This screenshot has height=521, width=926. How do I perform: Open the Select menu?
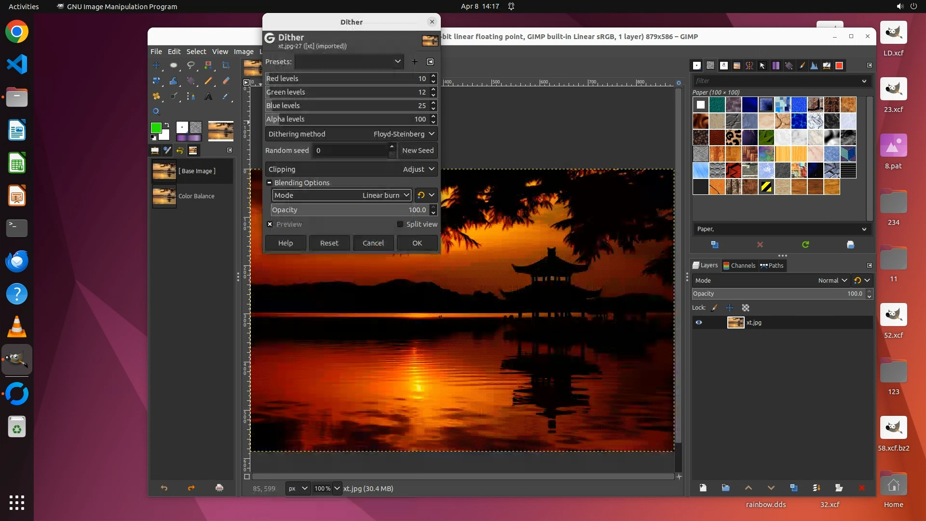[196, 52]
